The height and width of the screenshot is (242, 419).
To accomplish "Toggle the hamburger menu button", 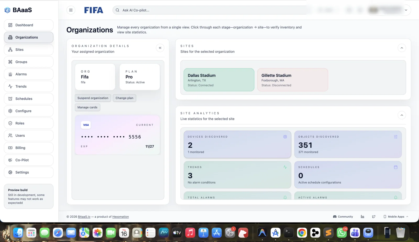I will (71, 10).
